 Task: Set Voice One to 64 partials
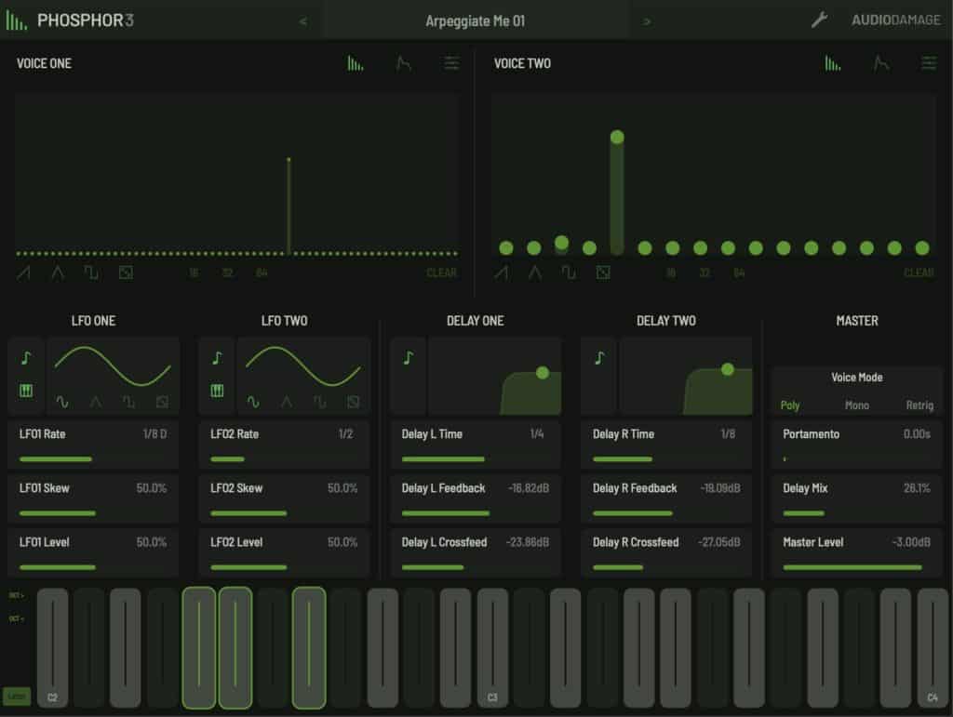pos(262,273)
